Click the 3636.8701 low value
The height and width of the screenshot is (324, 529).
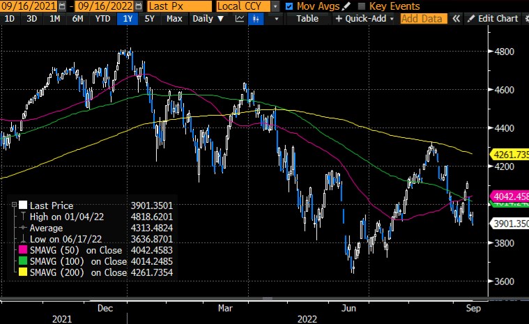coord(152,239)
